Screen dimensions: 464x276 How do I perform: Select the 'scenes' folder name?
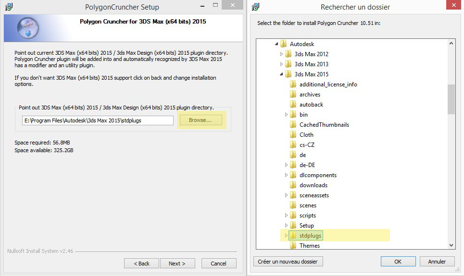[308, 205]
